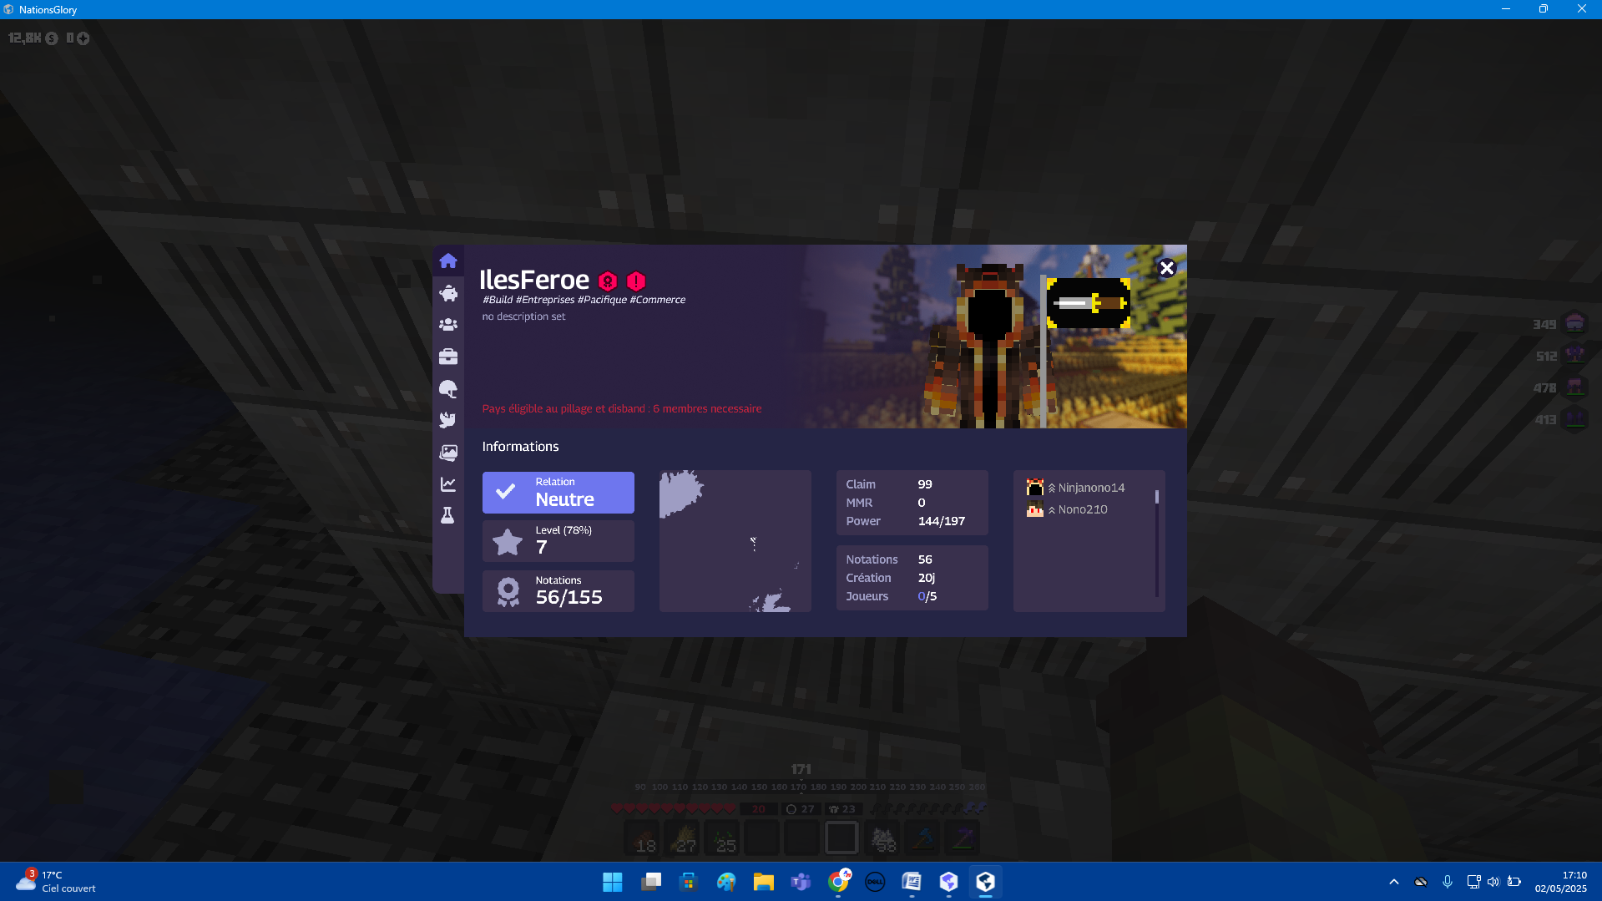Screen dimensions: 1602x901
Task: Click the Notations value 56 in stats
Action: click(925, 559)
